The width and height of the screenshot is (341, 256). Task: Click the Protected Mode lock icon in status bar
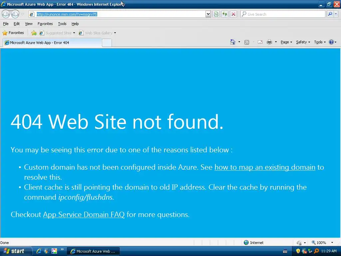tap(299, 243)
